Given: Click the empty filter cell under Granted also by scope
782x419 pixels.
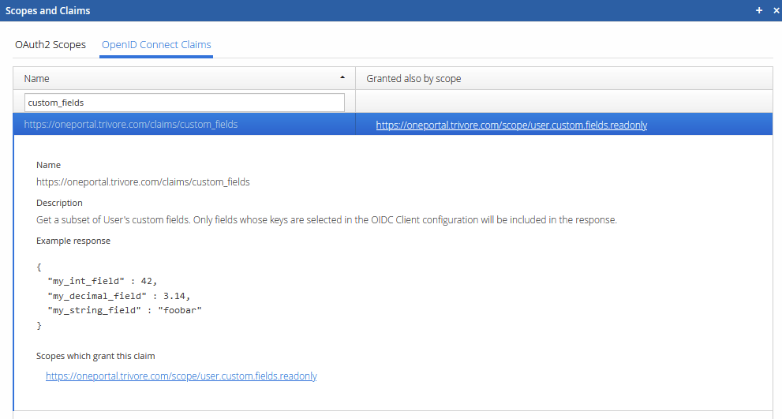Looking at the screenshot, I should pyautogui.click(x=563, y=103).
